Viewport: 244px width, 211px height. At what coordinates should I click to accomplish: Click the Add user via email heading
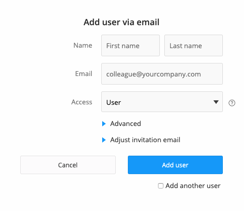pyautogui.click(x=122, y=22)
